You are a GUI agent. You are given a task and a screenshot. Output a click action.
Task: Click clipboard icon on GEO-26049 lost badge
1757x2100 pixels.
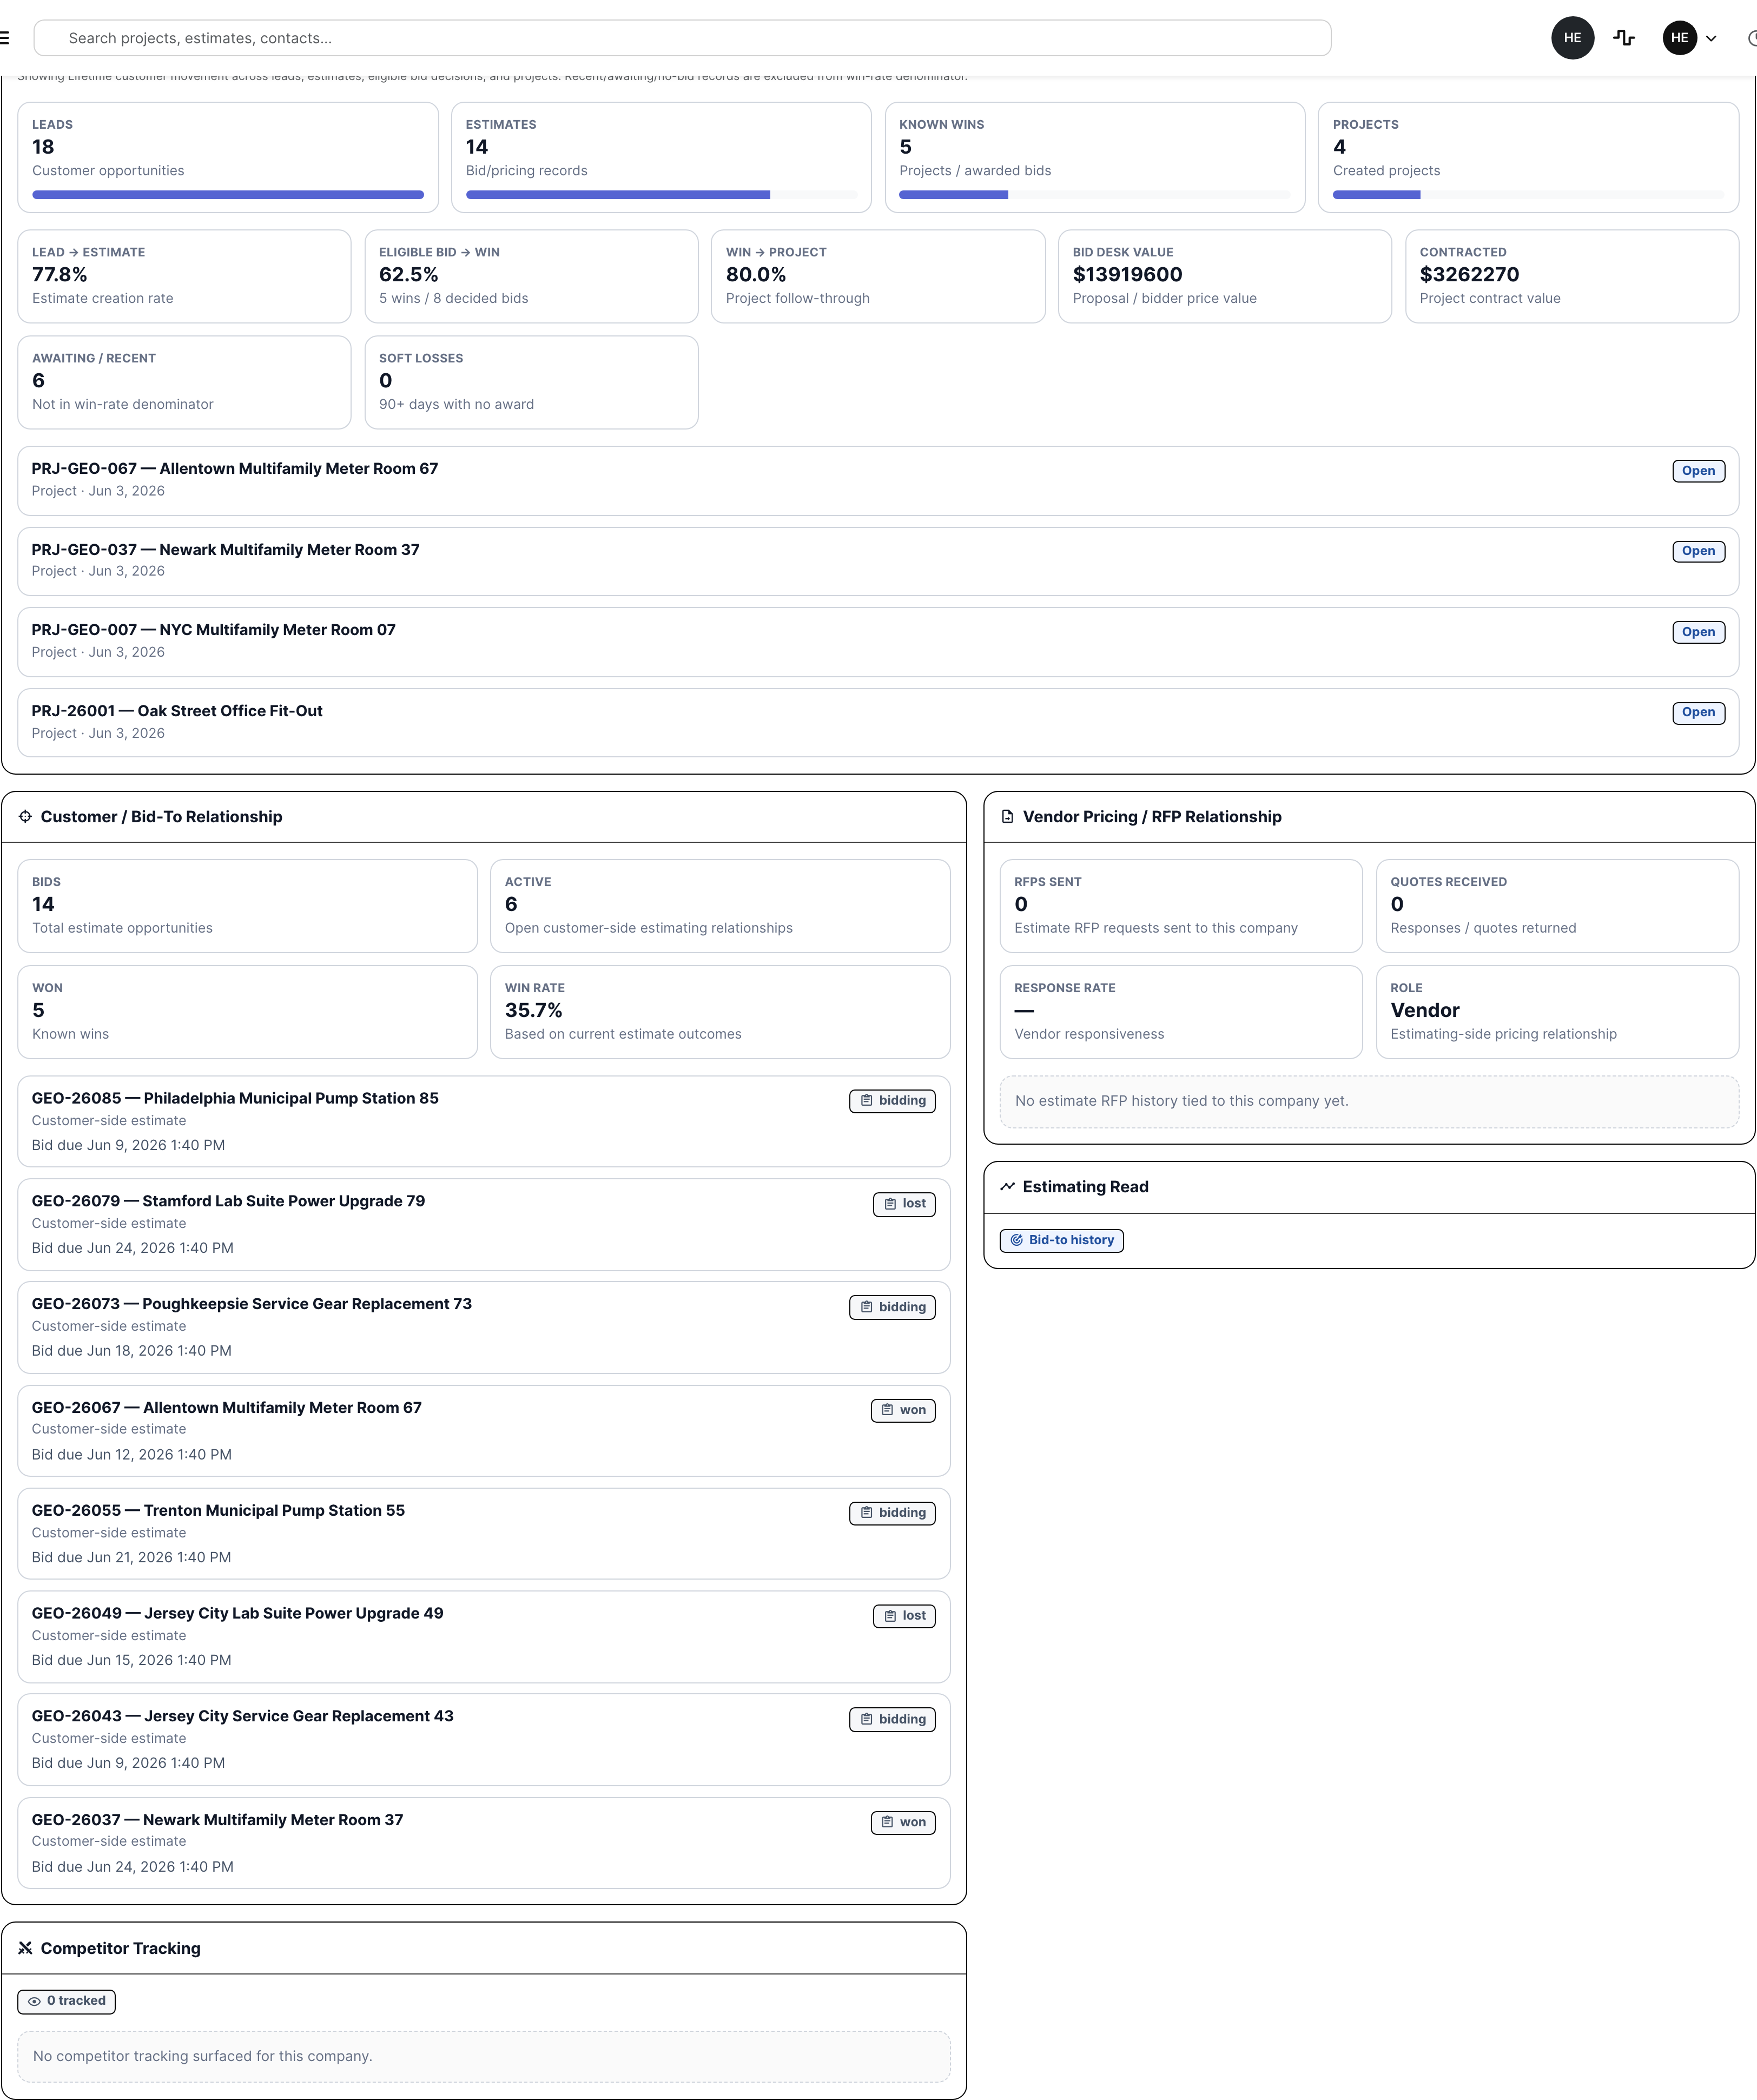pos(890,1616)
